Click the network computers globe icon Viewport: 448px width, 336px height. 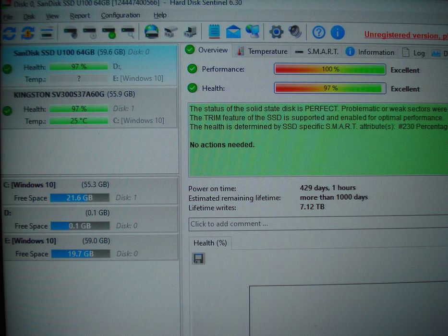(253, 31)
